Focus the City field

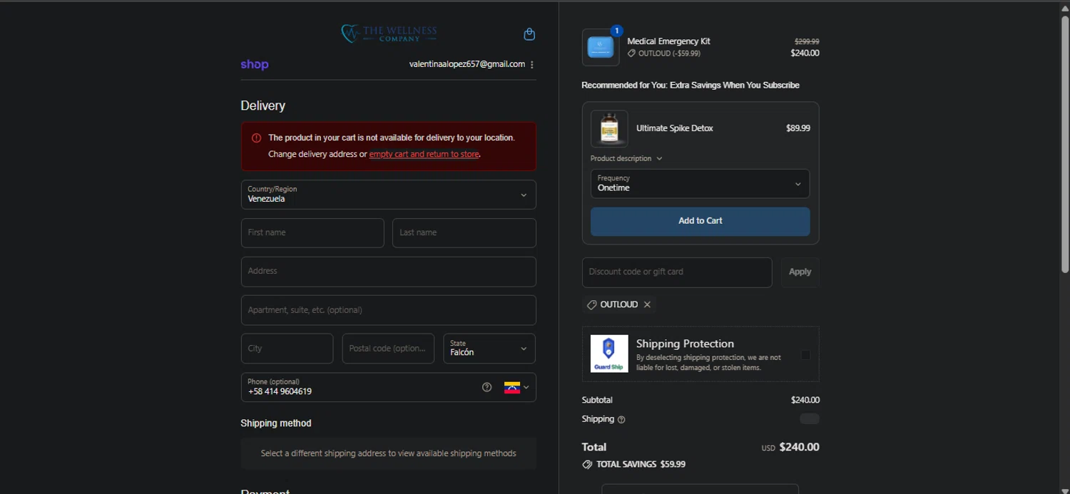pyautogui.click(x=287, y=349)
